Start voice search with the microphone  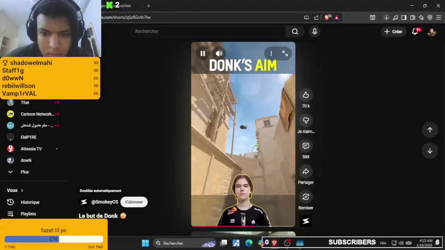click(x=315, y=32)
